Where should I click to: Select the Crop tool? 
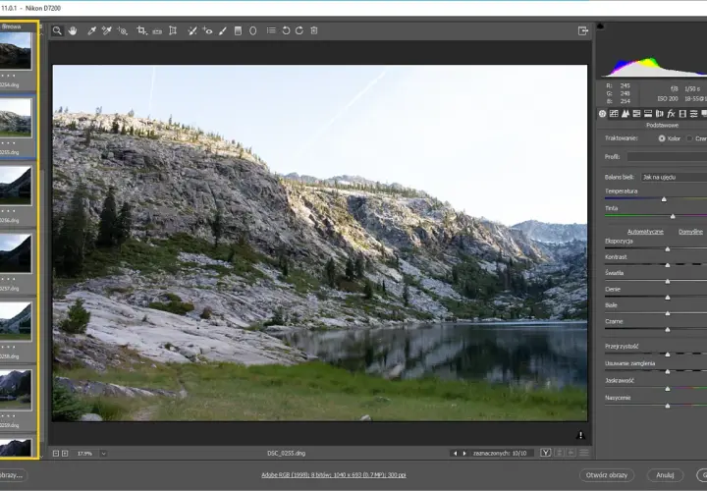coord(141,30)
